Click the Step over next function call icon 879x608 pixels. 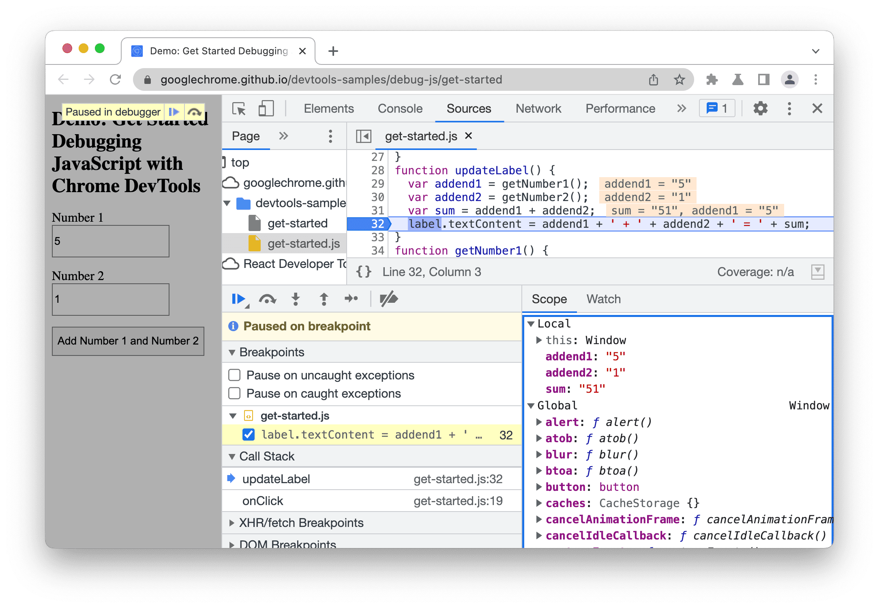coord(268,299)
